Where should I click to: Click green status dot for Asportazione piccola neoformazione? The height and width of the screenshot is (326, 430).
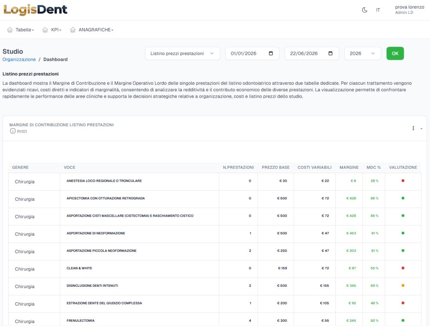[x=403, y=251]
